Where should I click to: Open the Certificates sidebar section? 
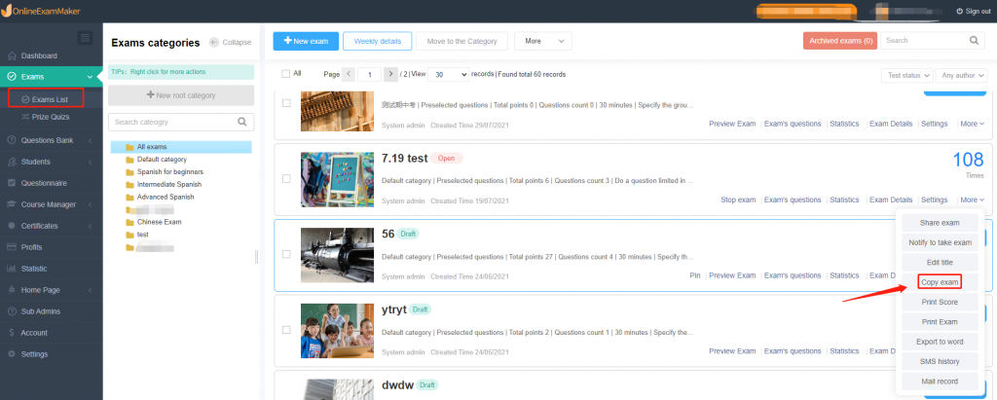pyautogui.click(x=48, y=226)
